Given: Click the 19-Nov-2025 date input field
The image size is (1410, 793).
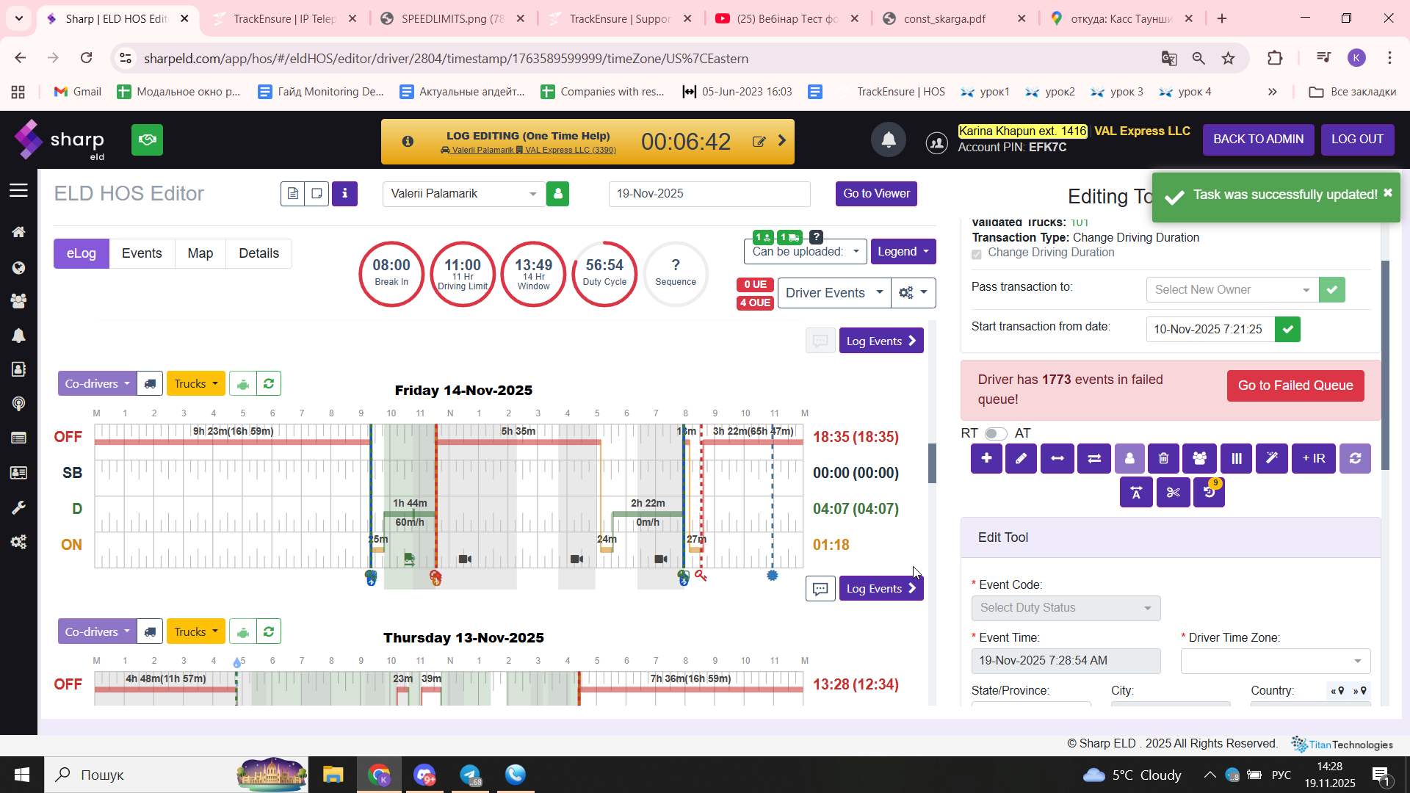Looking at the screenshot, I should click(709, 194).
